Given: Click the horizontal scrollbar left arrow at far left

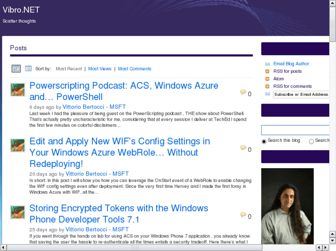Looking at the screenshot, I should coord(3,247).
